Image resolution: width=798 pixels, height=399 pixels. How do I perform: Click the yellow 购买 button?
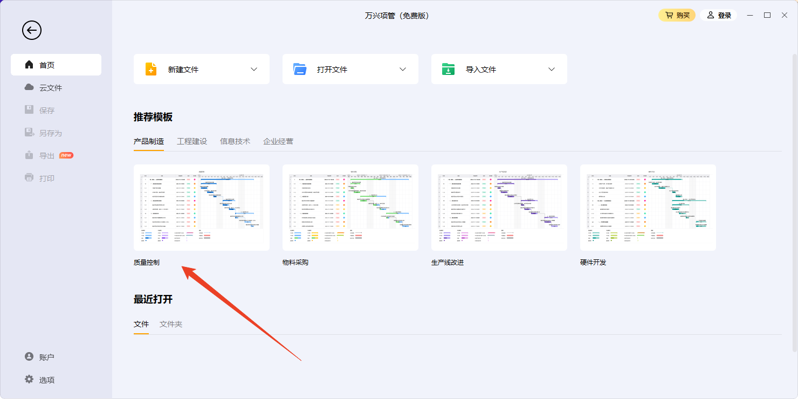677,15
